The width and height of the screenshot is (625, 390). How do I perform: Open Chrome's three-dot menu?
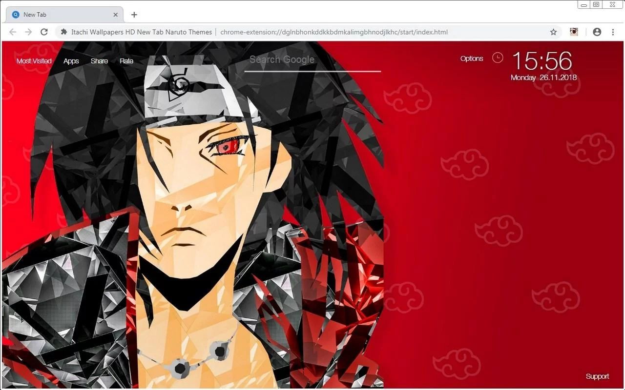[x=613, y=32]
